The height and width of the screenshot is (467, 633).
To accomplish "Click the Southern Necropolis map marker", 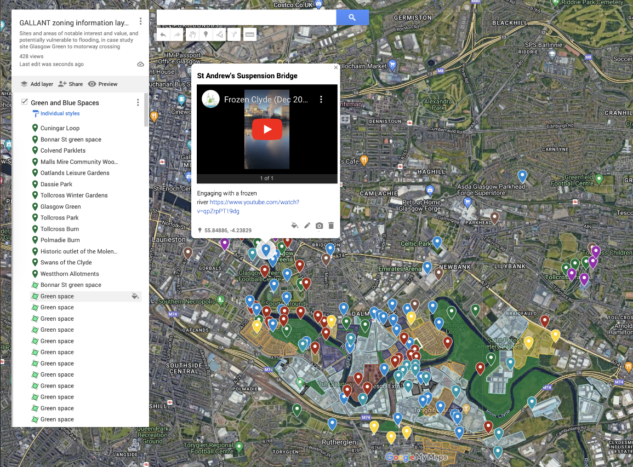I will (220, 299).
